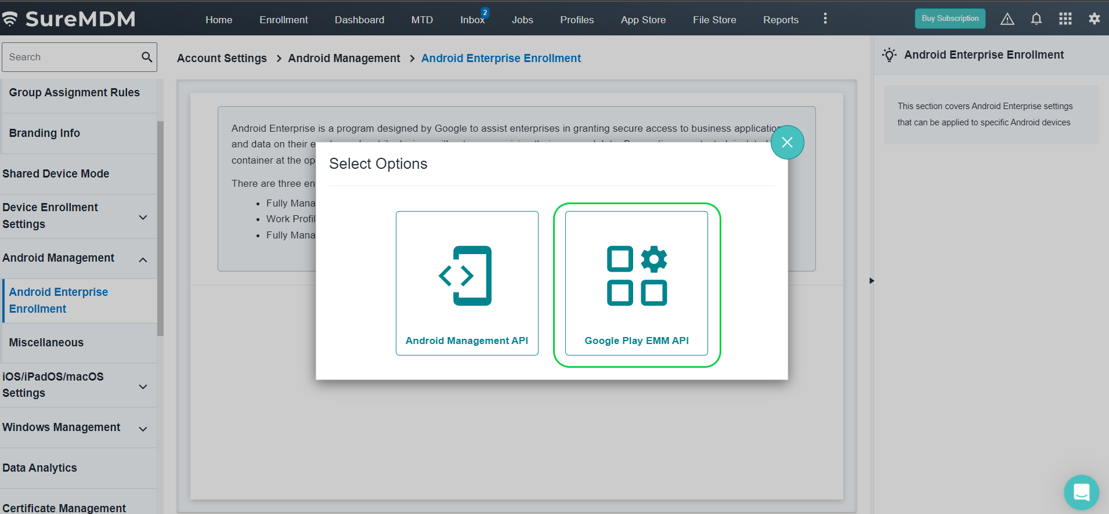Click the search magnifier icon
The height and width of the screenshot is (514, 1109).
[147, 57]
